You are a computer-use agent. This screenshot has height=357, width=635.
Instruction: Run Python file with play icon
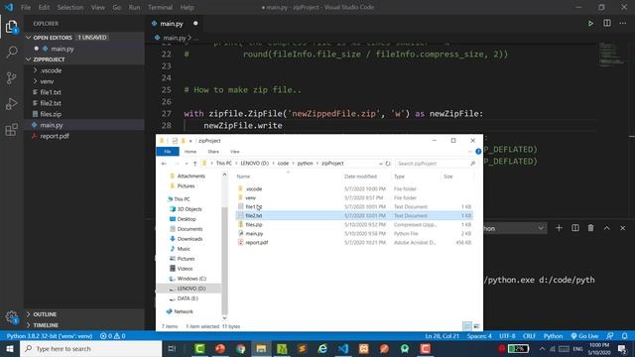tap(590, 24)
